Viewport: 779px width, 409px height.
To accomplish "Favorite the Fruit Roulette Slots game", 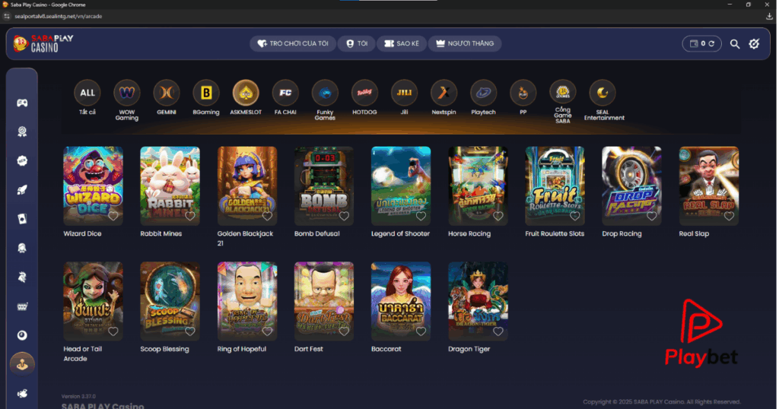I will pos(575,216).
